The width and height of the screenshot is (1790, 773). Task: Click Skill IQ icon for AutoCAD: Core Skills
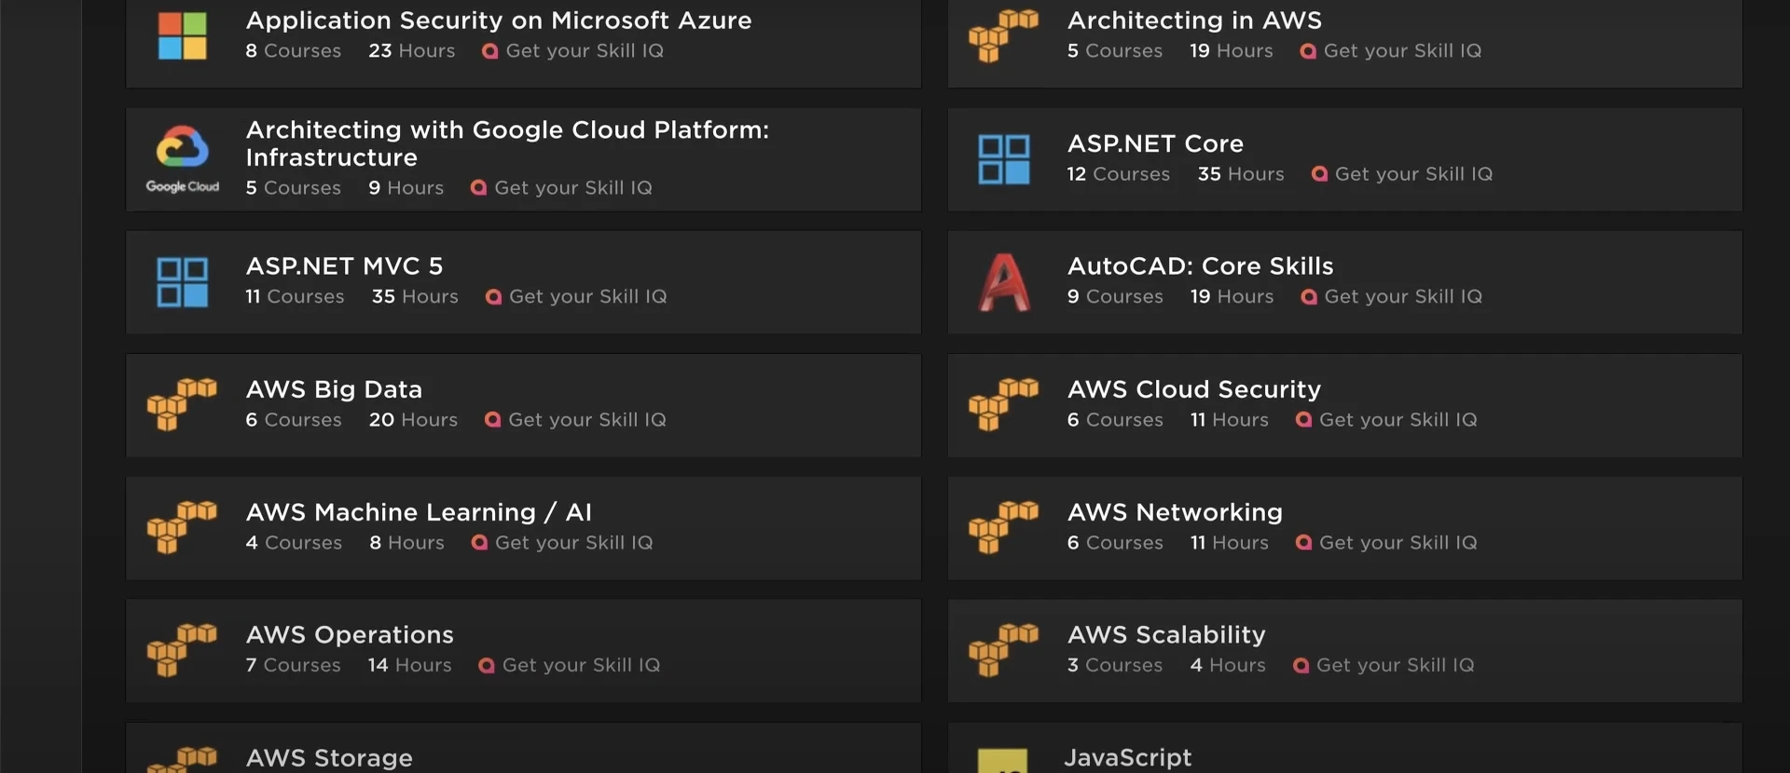point(1309,297)
